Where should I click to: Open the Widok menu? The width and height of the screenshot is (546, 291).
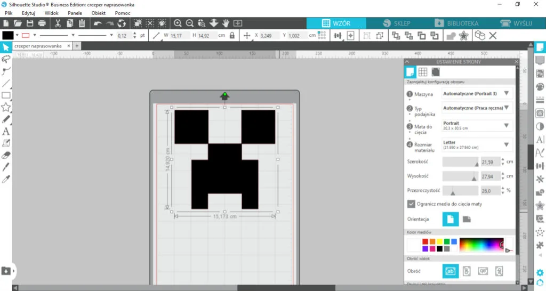52,13
